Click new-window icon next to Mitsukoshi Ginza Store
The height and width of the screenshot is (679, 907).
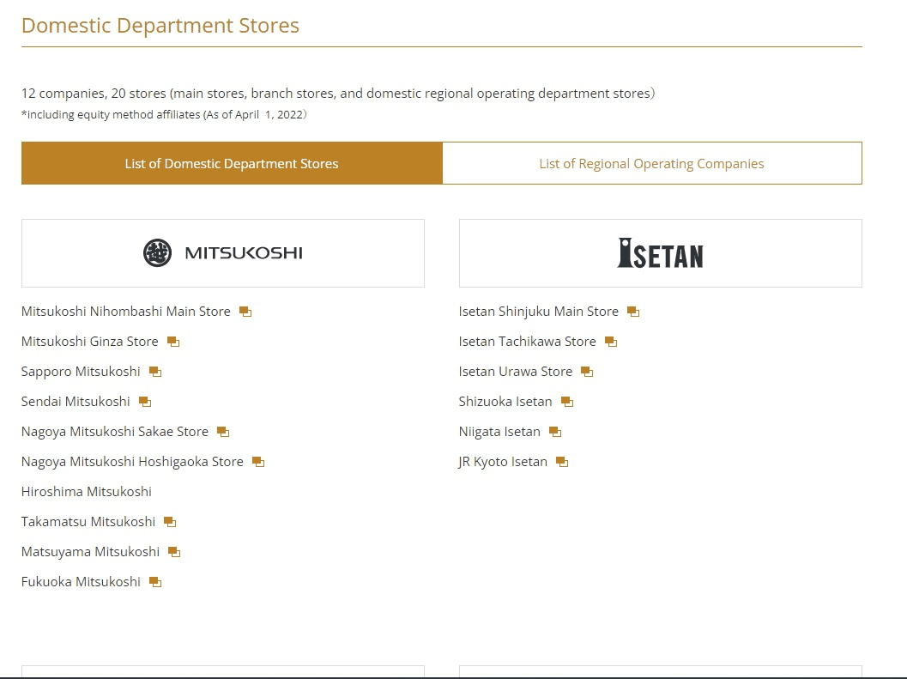[x=173, y=343]
